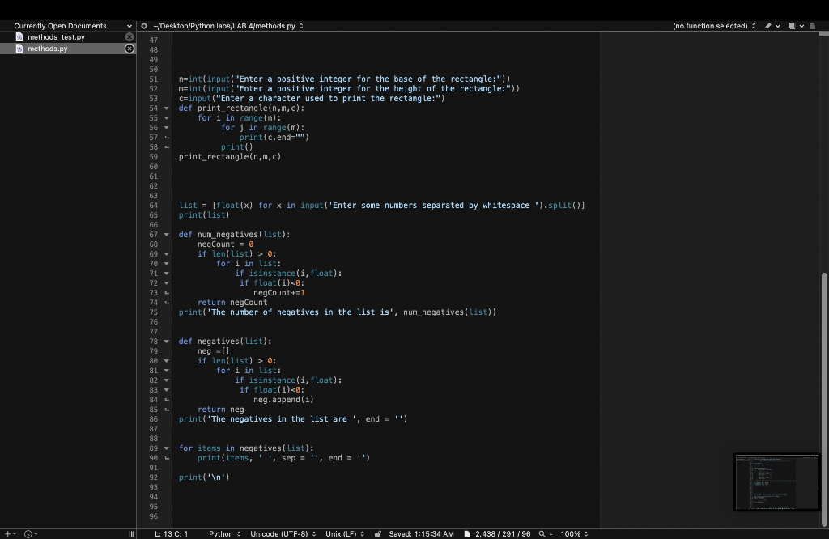Collapse the negatives function fold triangle
829x539 pixels.
[x=167, y=341]
